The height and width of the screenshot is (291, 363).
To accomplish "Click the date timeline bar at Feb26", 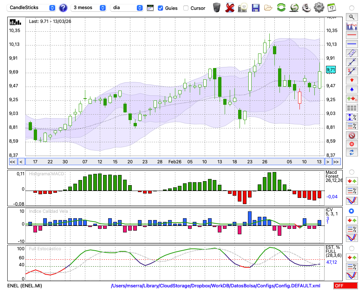I will (175, 162).
